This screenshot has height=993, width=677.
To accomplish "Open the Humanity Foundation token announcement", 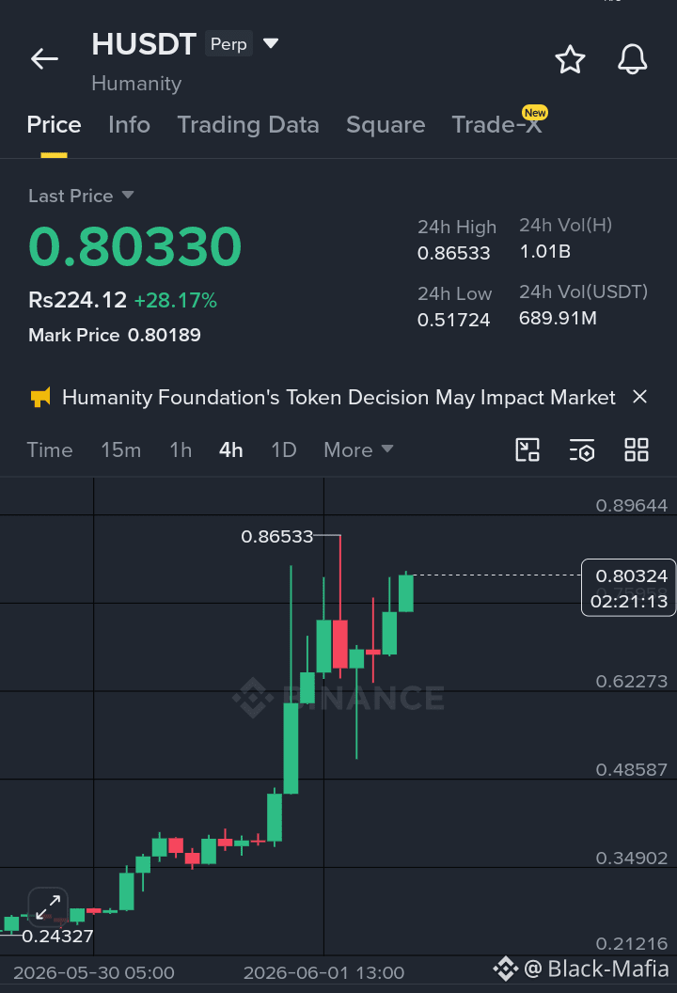I will pos(338,398).
